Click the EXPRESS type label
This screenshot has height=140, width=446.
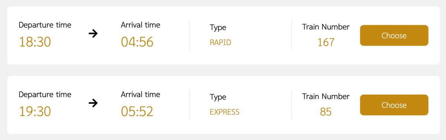pyautogui.click(x=224, y=112)
